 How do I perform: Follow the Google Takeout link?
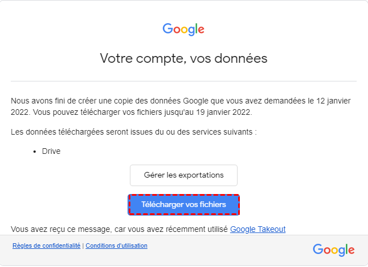[257, 229]
